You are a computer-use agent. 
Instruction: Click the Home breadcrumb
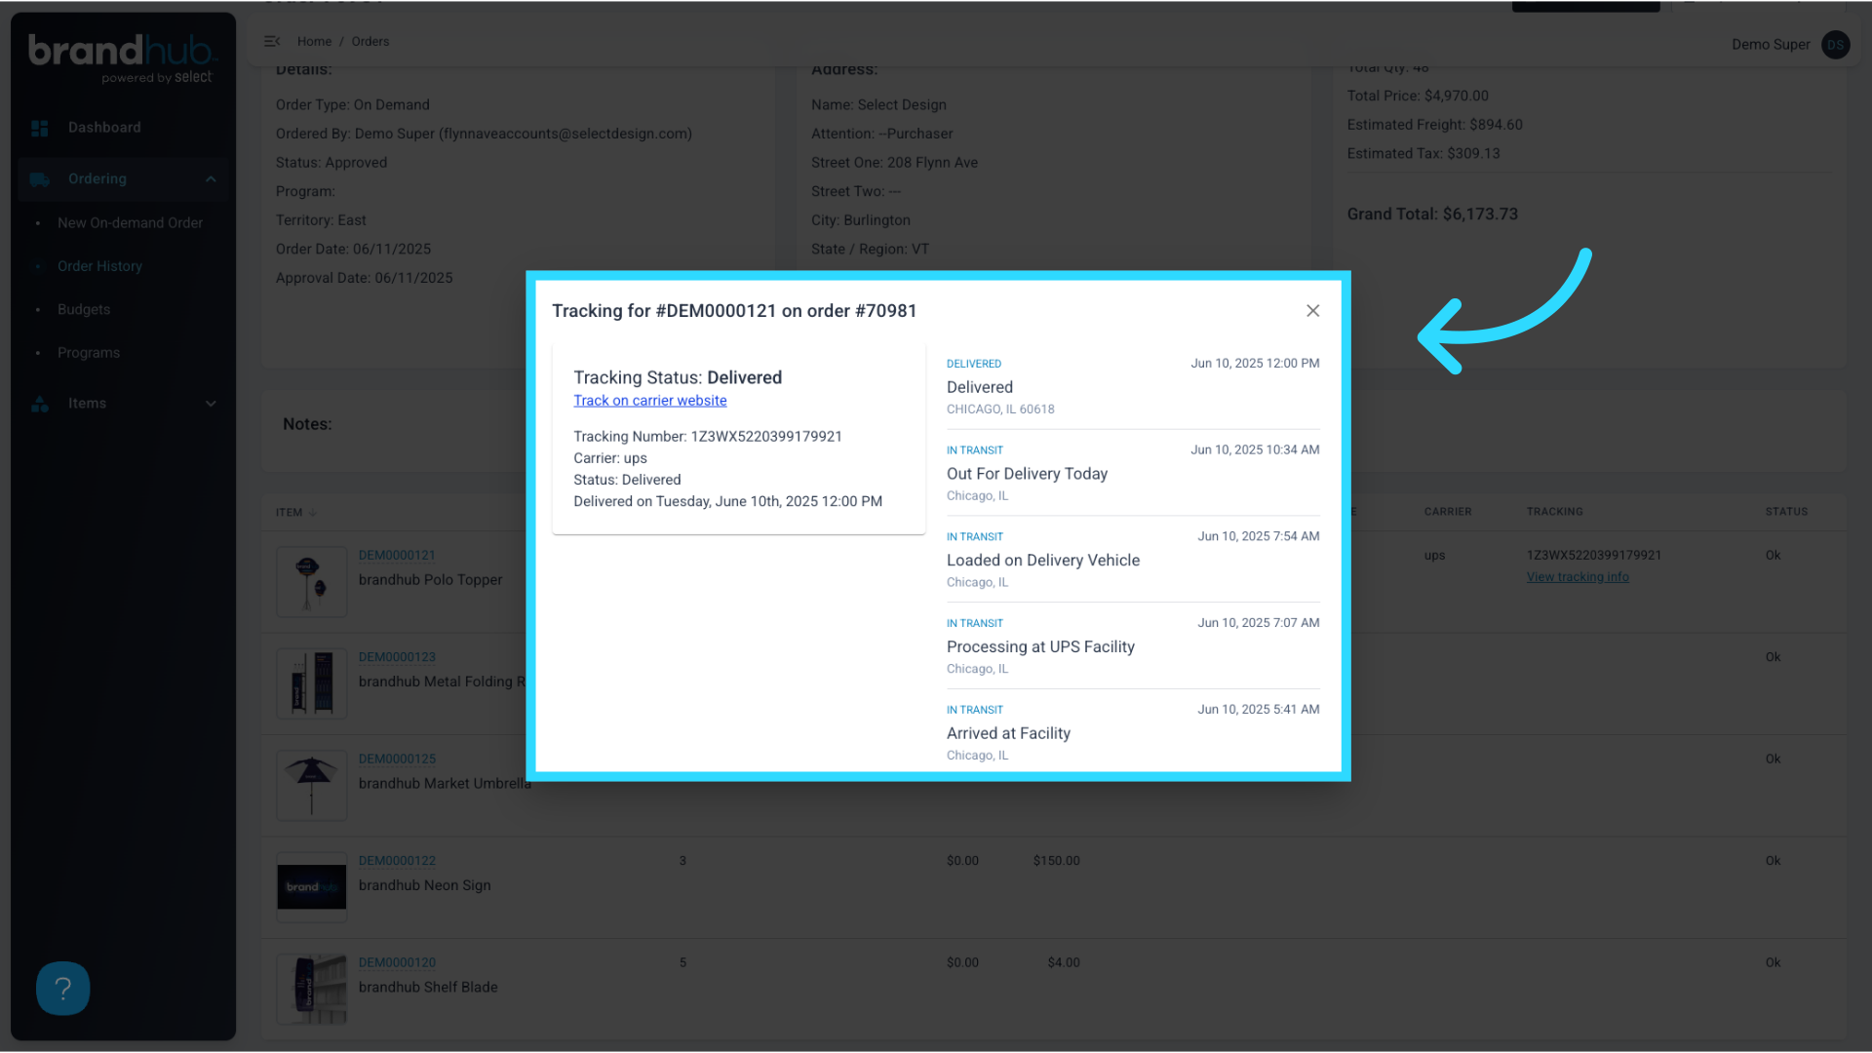pos(314,41)
